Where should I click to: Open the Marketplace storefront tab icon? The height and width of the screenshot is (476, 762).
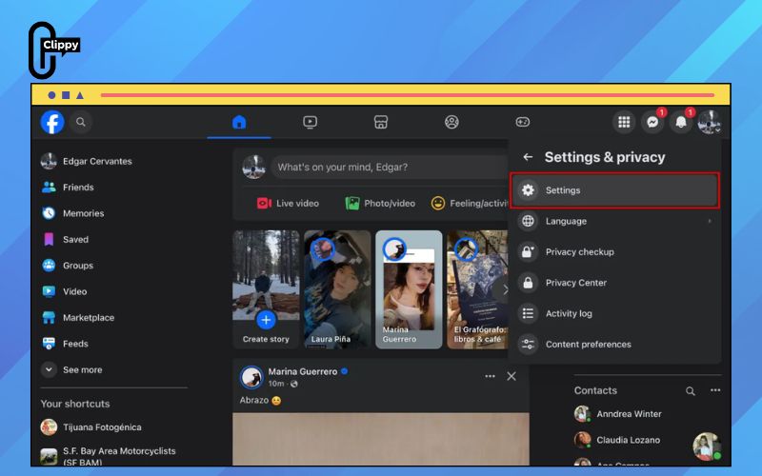[x=381, y=122]
